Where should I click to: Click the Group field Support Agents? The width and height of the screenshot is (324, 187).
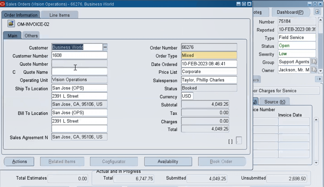(x=294, y=62)
